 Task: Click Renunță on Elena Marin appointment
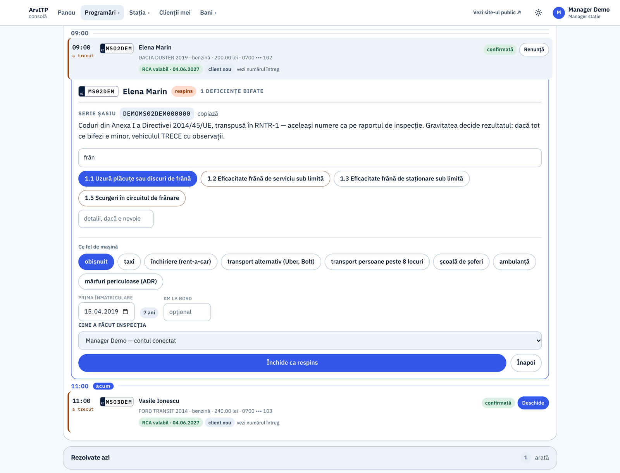pos(534,50)
